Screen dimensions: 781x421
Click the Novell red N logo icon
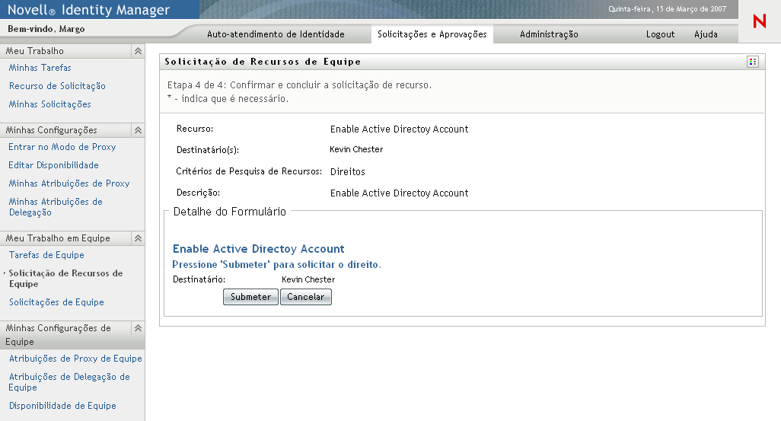[x=759, y=21]
